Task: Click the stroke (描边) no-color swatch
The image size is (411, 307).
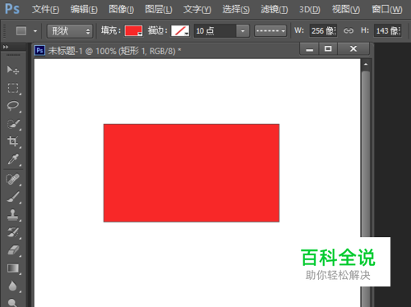Action: (180, 31)
